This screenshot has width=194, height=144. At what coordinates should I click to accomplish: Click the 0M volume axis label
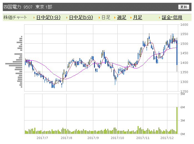click(x=183, y=134)
